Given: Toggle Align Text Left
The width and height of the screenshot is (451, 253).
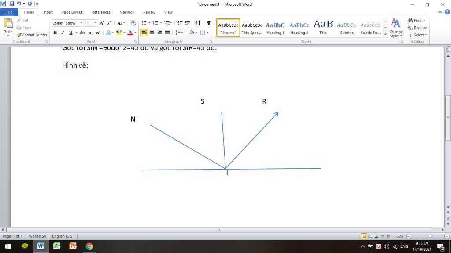Looking at the screenshot, I should [x=144, y=33].
